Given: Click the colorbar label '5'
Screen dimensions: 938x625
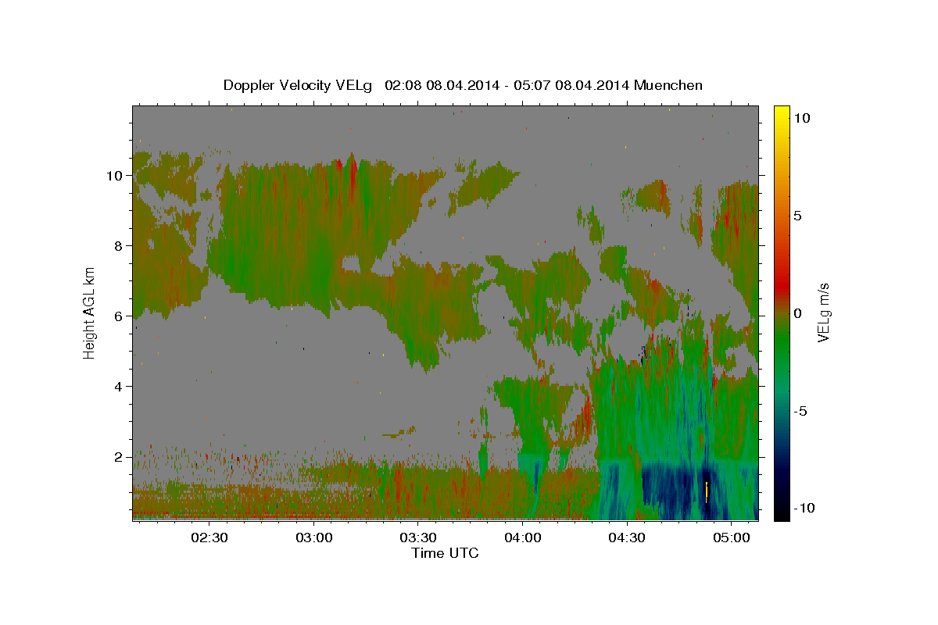Looking at the screenshot, I should coord(797,216).
